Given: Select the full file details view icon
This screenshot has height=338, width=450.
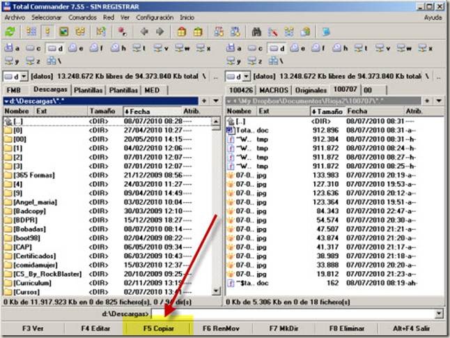Looking at the screenshot, I should (x=47, y=31).
